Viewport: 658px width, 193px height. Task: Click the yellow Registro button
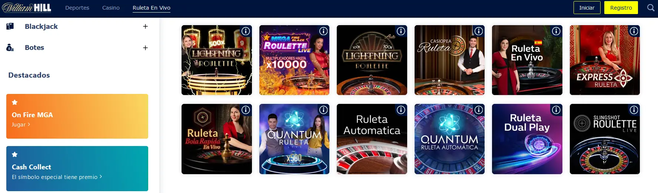tap(621, 8)
